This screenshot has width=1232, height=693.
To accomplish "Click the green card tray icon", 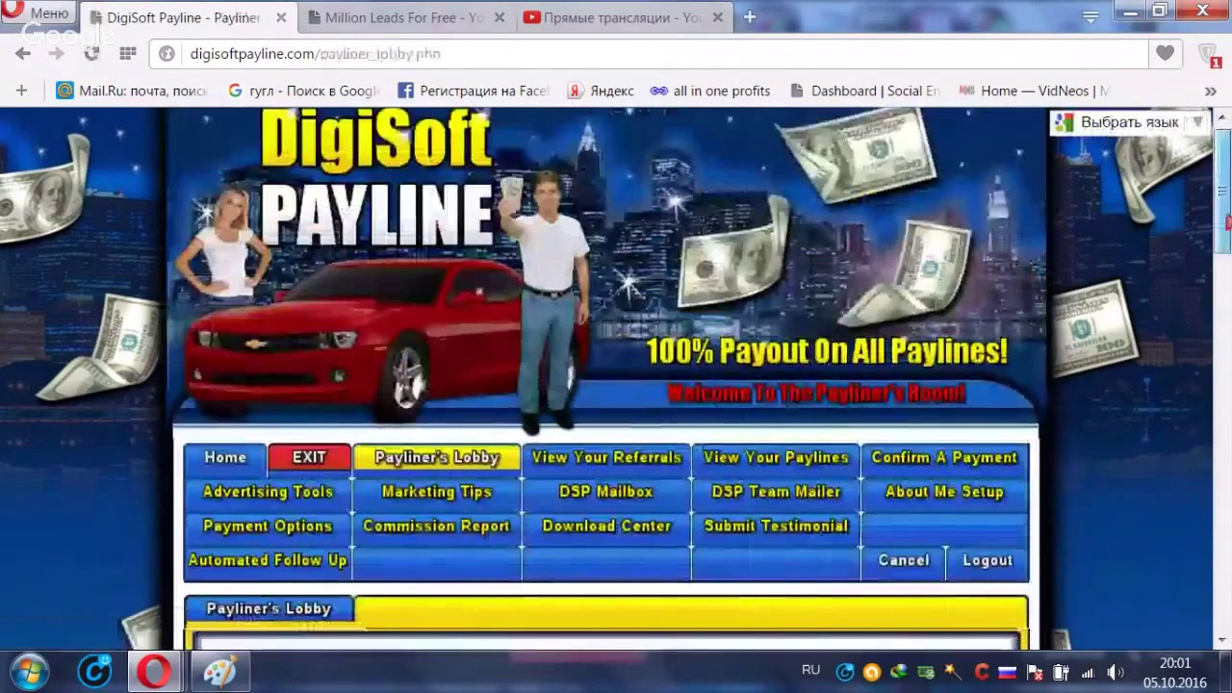I will [925, 672].
